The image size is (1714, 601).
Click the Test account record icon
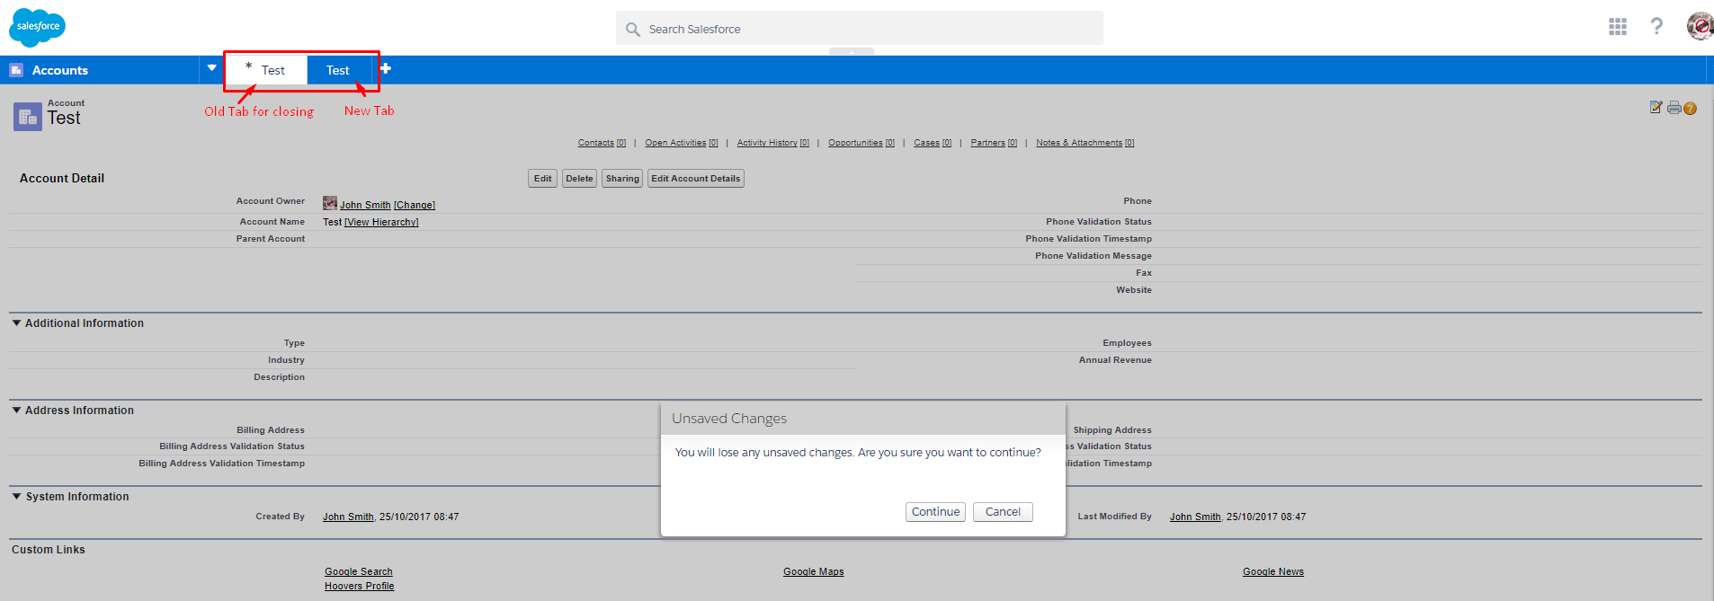[28, 117]
